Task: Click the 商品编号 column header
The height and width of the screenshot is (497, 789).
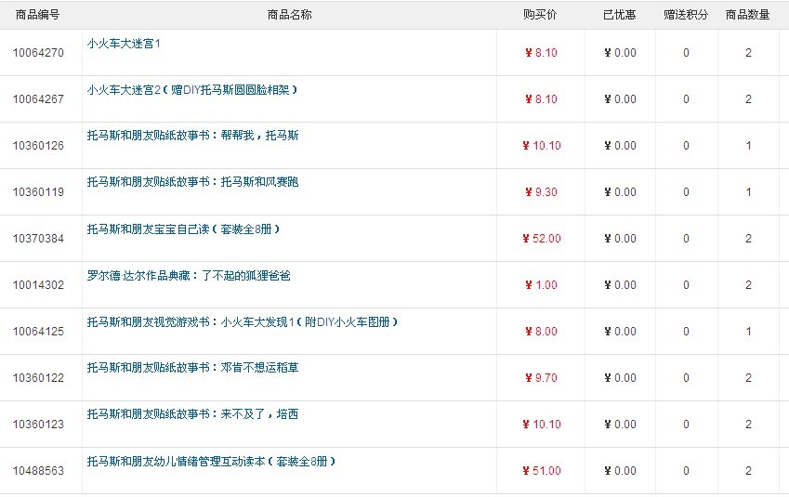Action: (38, 15)
